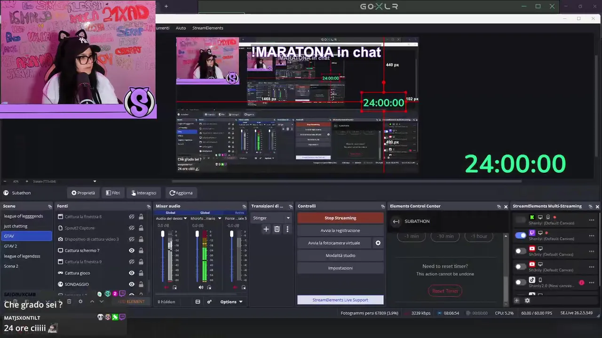Pop out the Mixer audio dock

pyautogui.click(x=244, y=206)
